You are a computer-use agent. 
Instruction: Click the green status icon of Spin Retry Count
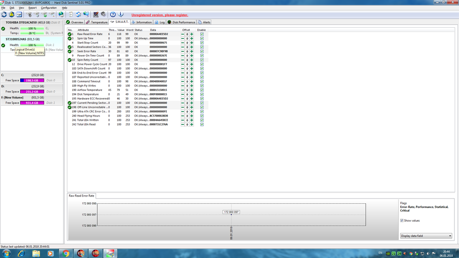pos(69,60)
